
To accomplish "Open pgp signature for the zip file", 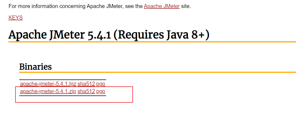I will point(100,91).
